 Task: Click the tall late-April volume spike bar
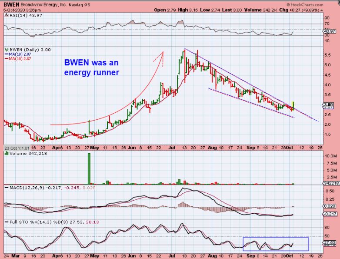click(89, 169)
